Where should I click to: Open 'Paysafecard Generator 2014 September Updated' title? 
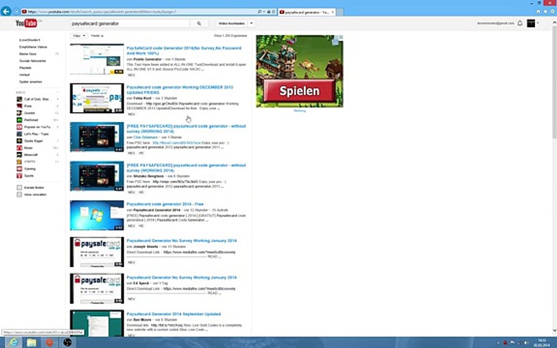174,314
